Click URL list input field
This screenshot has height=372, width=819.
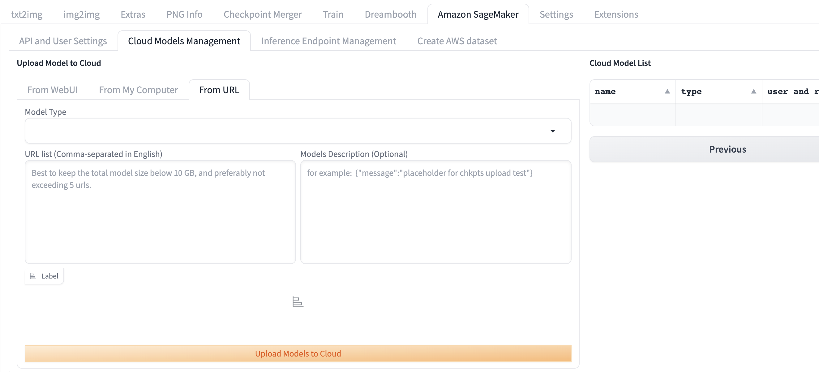pyautogui.click(x=160, y=212)
